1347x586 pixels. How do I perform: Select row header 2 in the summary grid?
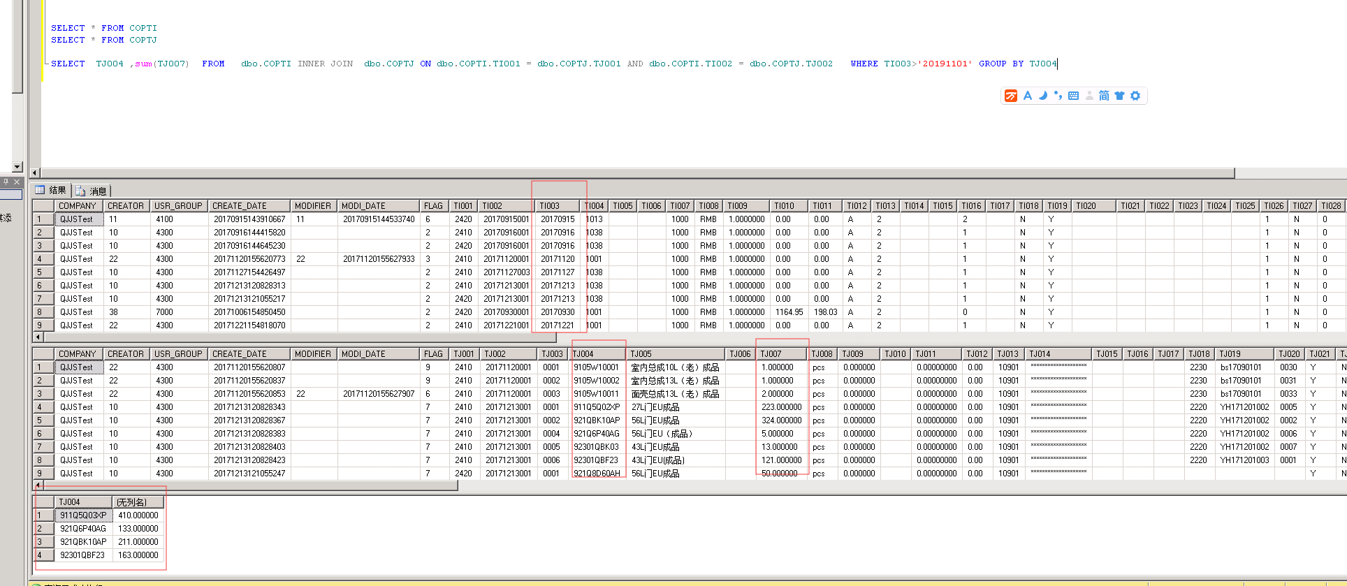point(43,528)
